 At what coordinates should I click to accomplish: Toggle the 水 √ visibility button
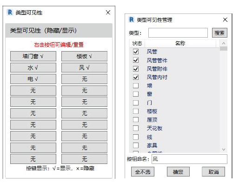33,68
